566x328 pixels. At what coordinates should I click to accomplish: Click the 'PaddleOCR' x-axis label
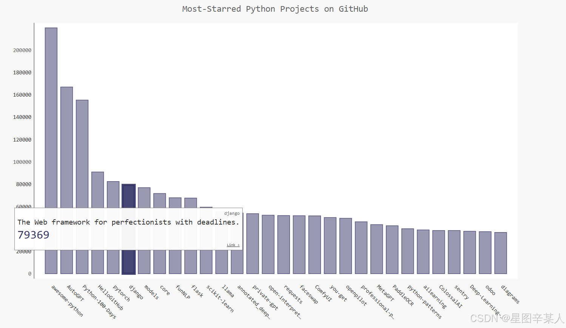pyautogui.click(x=403, y=295)
